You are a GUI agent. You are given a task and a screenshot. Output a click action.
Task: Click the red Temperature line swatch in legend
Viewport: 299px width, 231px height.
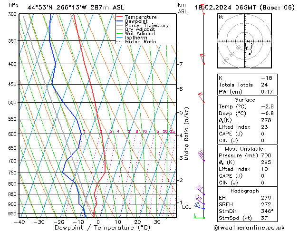(120, 17)
